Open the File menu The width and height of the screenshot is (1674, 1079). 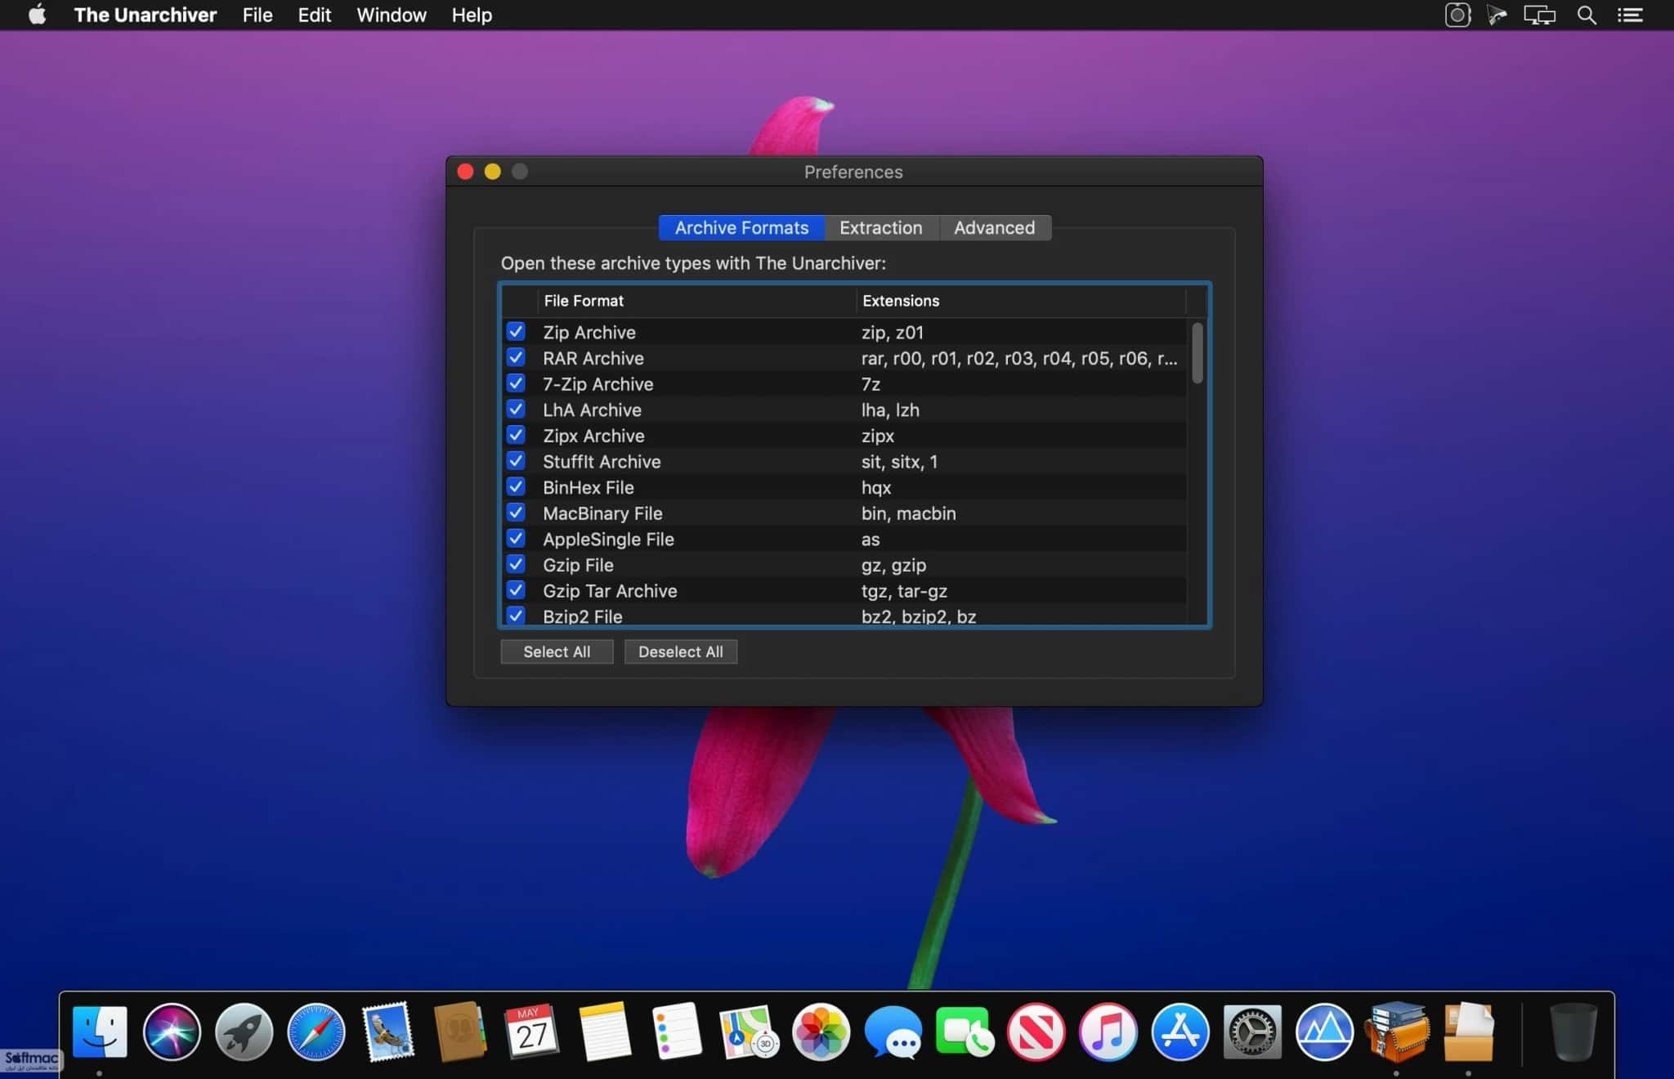click(257, 15)
